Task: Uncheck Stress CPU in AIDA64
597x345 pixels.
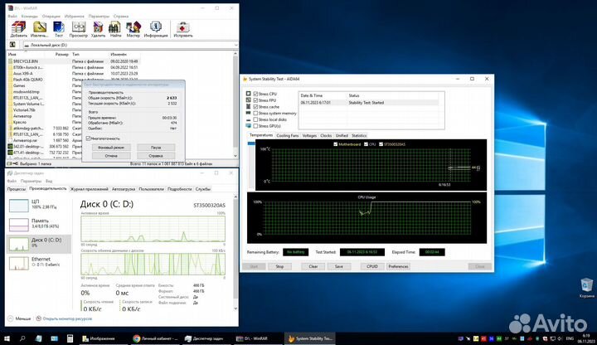Action: point(255,94)
